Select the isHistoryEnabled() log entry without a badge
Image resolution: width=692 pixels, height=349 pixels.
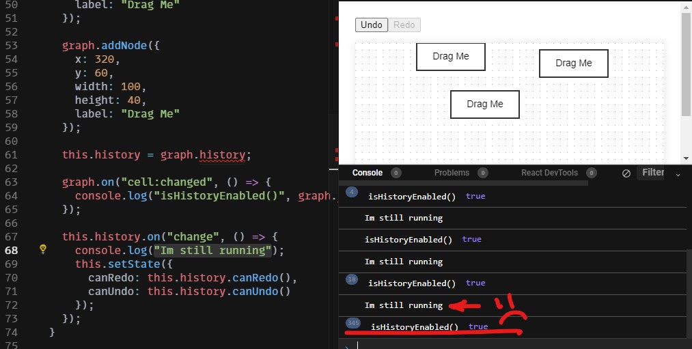click(512, 240)
